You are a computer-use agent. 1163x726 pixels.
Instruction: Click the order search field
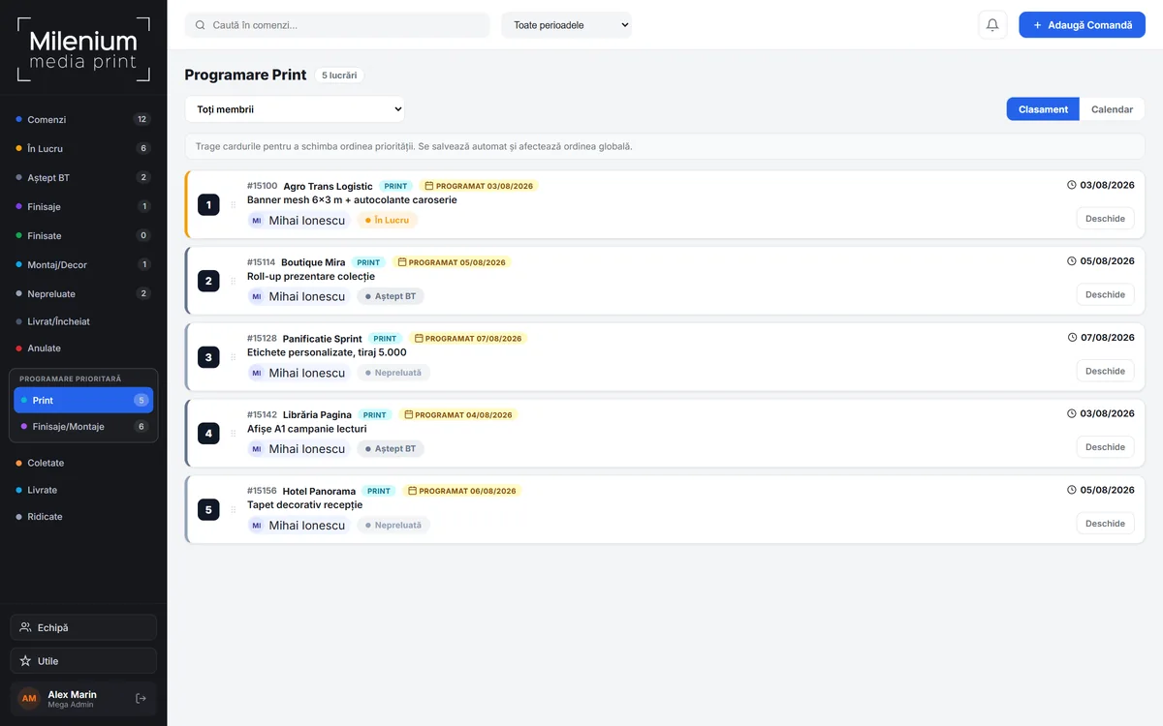pyautogui.click(x=337, y=25)
